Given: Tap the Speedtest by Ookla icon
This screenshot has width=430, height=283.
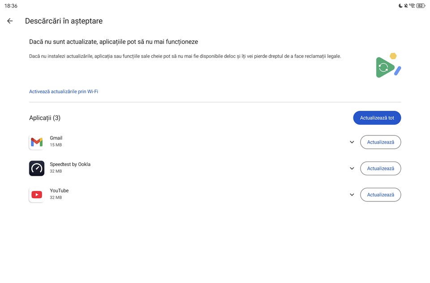Looking at the screenshot, I should (x=37, y=168).
